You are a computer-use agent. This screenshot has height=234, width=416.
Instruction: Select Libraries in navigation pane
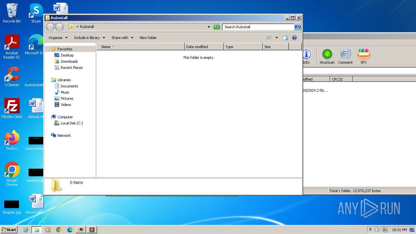[64, 80]
